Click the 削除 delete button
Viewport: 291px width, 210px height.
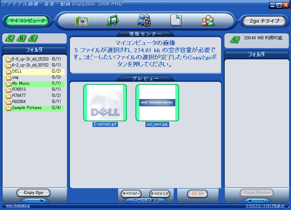pos(197,194)
